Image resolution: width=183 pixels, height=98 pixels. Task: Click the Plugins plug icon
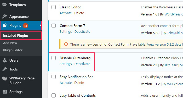[x=5, y=25]
